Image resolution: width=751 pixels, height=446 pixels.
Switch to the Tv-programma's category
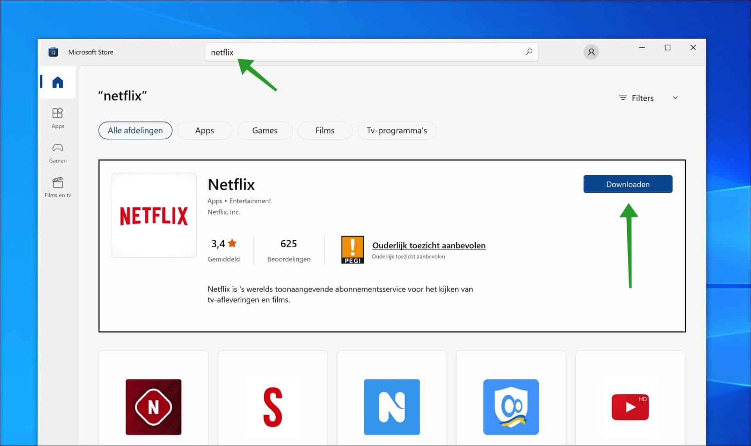tap(397, 130)
